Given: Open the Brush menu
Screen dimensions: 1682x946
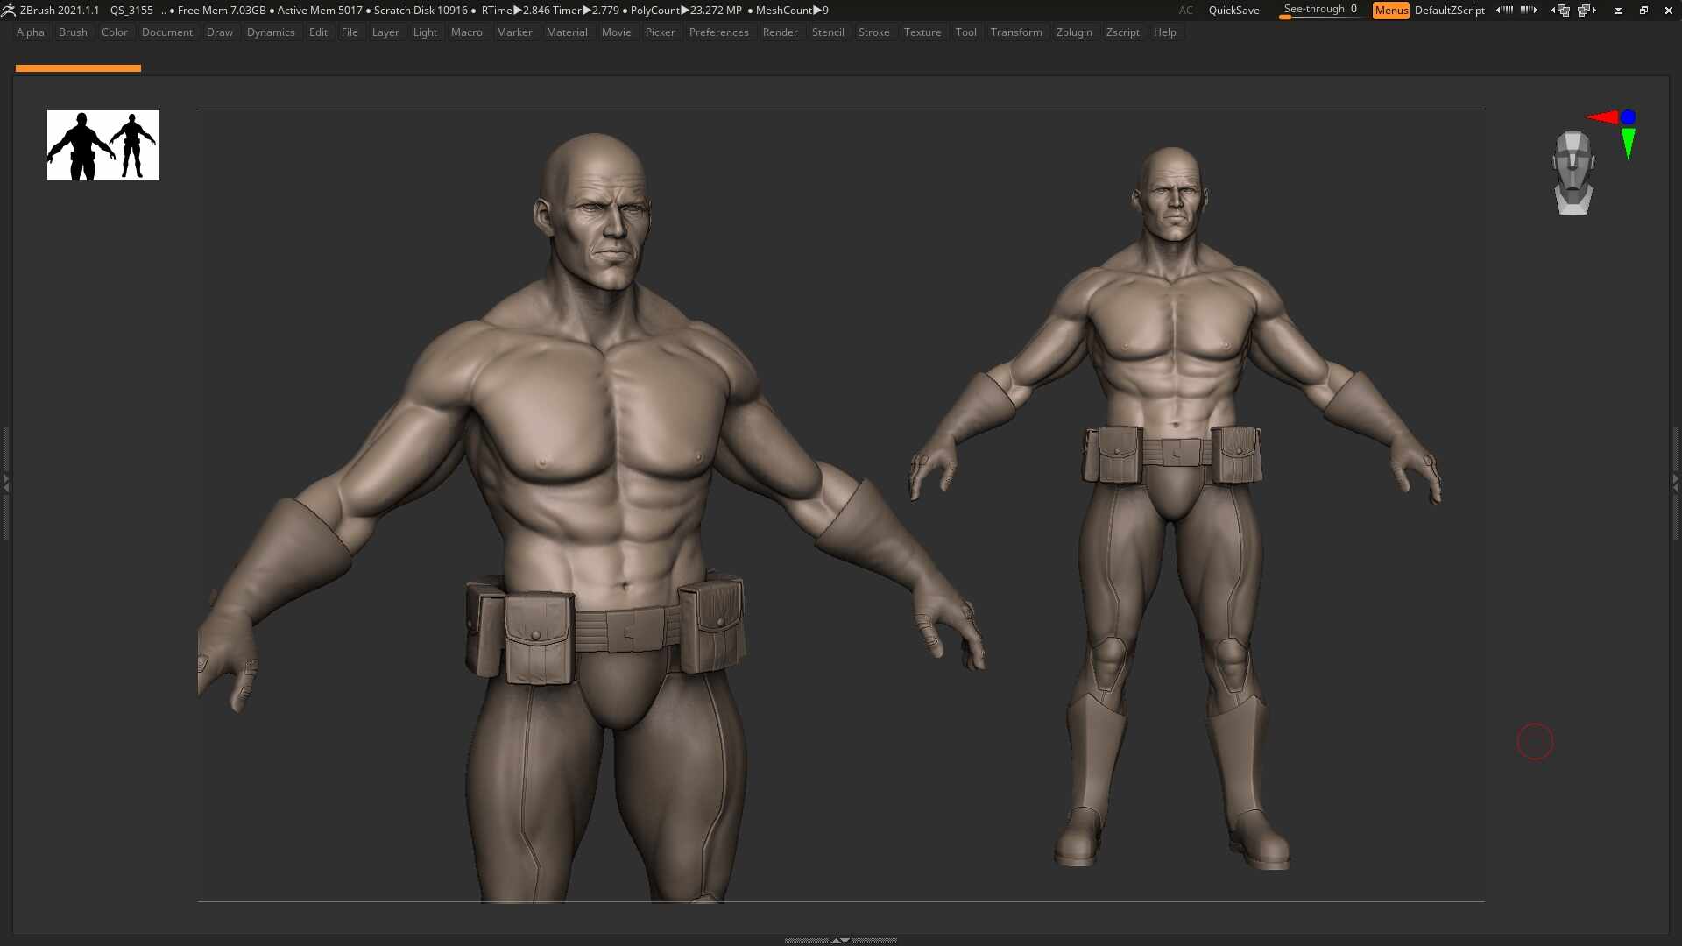Looking at the screenshot, I should pos(73,32).
